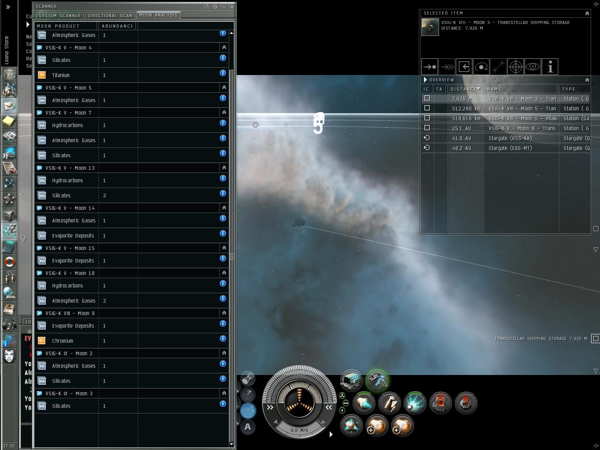Click the Approach button in Selected Item
The image size is (600, 450).
point(430,67)
